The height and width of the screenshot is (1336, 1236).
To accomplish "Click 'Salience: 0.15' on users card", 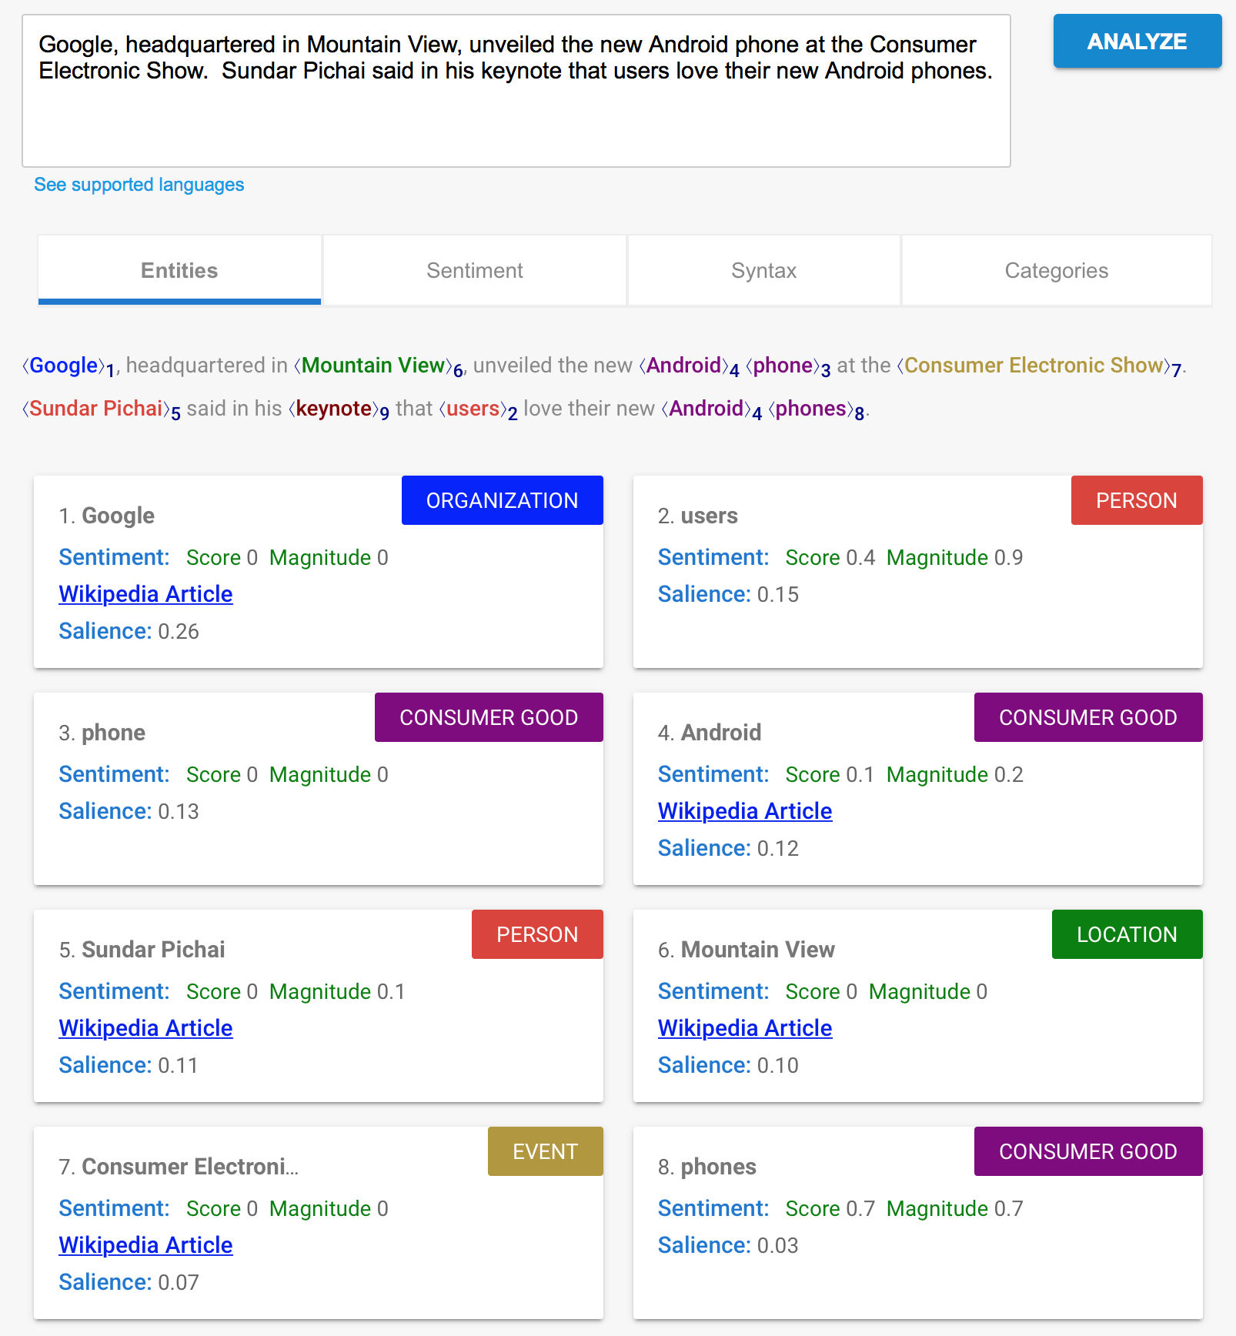I will [729, 594].
